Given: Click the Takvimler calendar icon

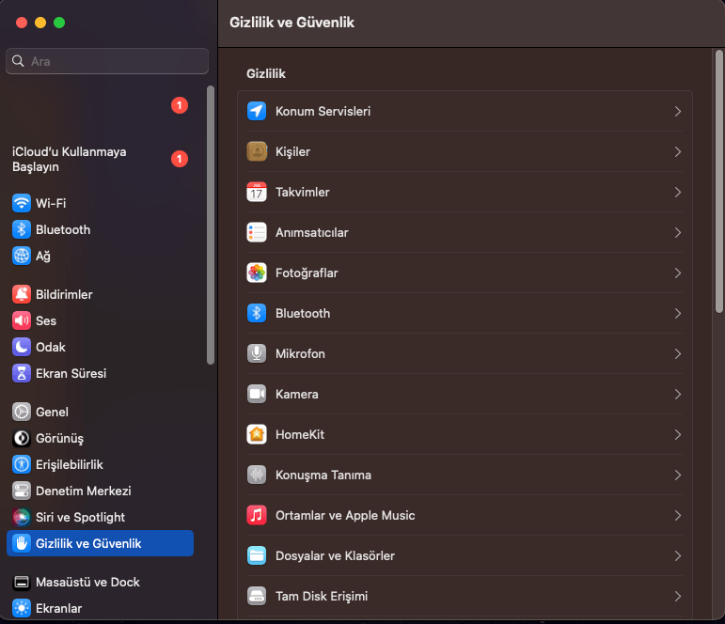Looking at the screenshot, I should (x=257, y=192).
